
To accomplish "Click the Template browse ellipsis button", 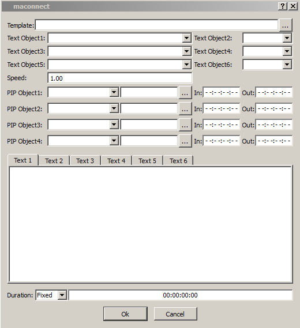I will pos(286,25).
